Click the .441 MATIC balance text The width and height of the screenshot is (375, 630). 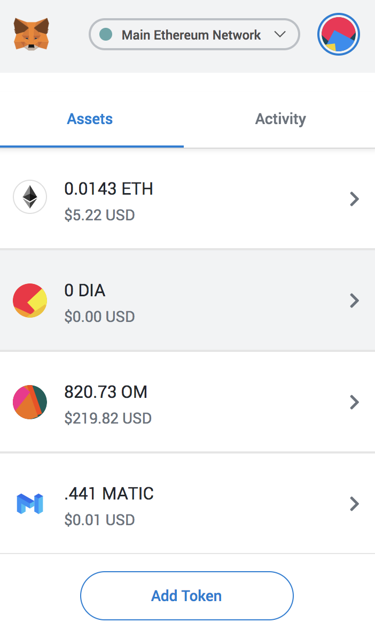click(x=109, y=494)
